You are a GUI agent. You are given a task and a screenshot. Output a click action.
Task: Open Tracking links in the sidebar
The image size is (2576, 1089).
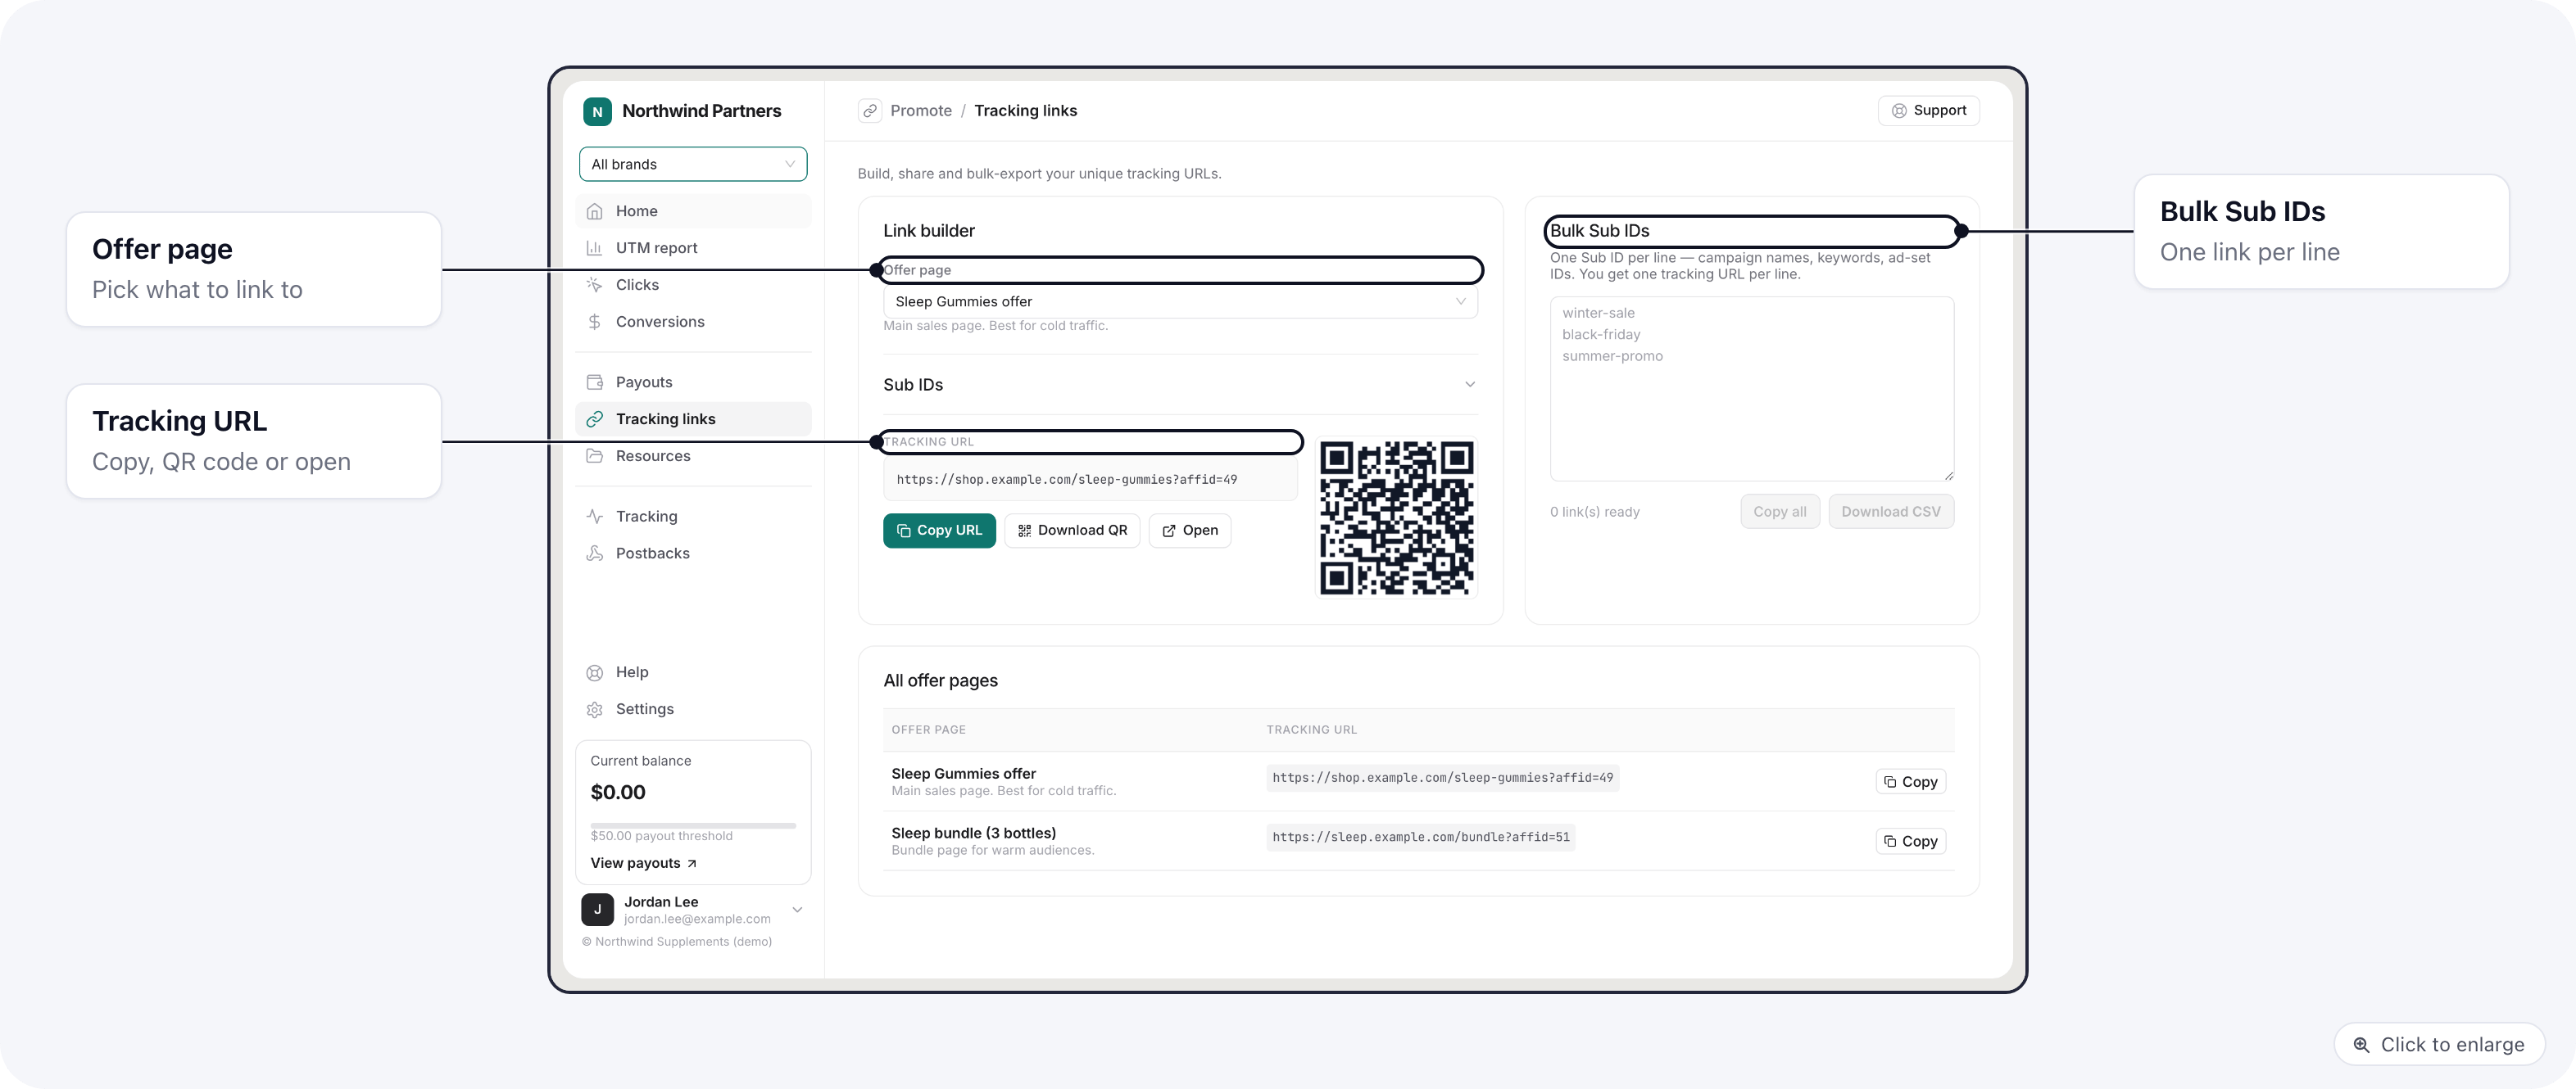(x=693, y=418)
